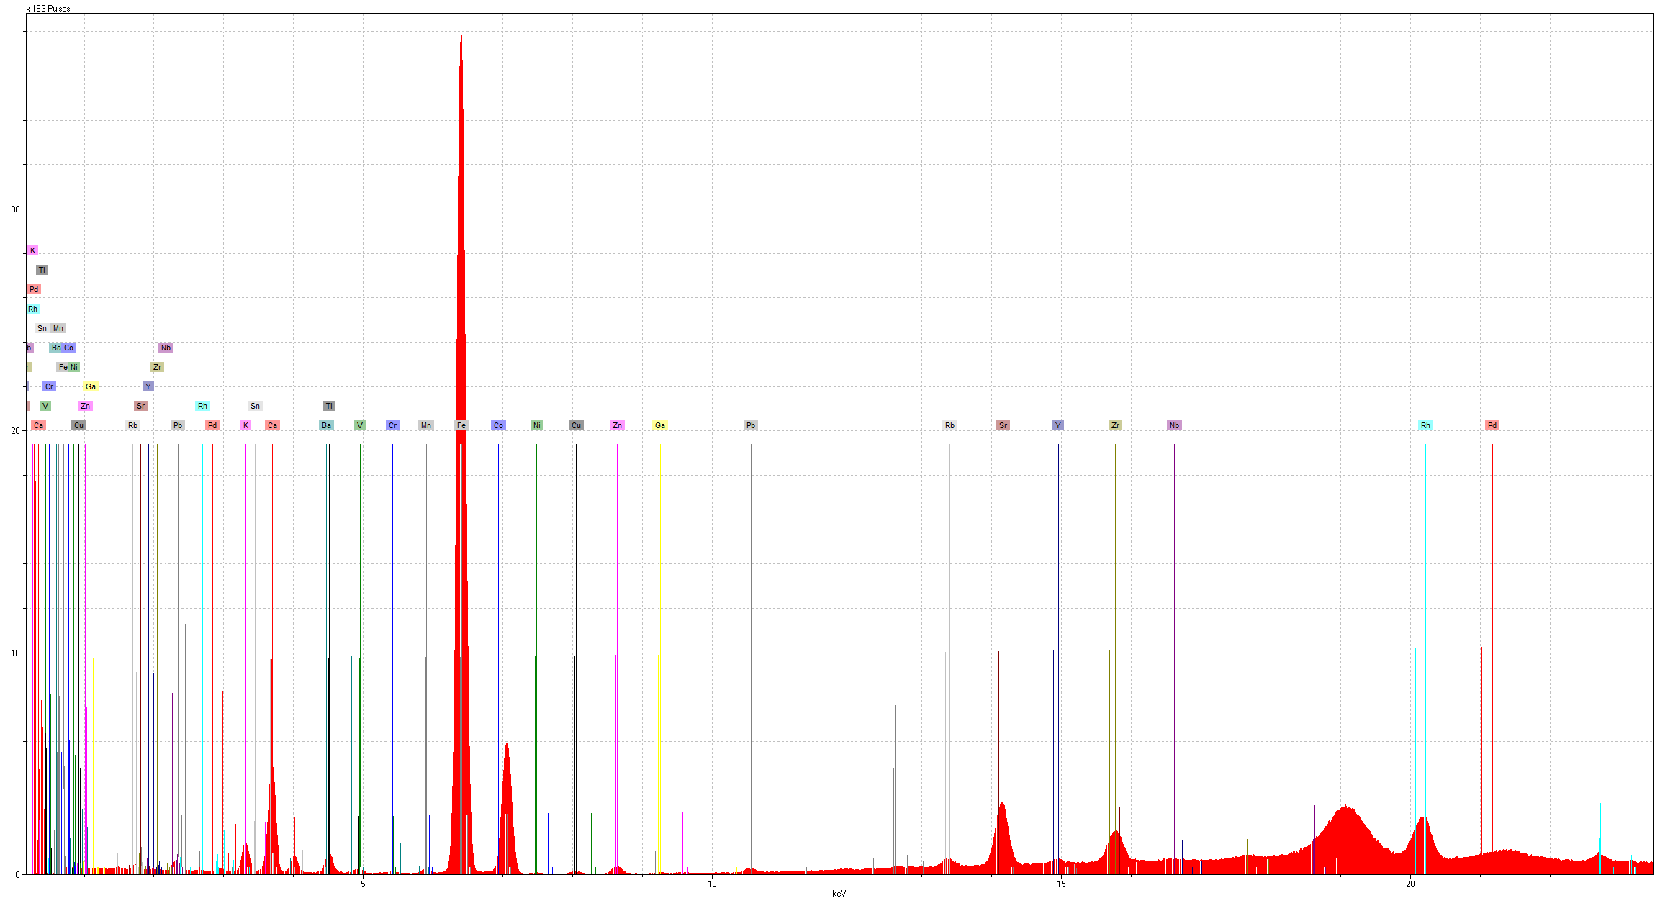The height and width of the screenshot is (898, 1660).
Task: Click the Ni label beside left-stack Fe
Action: click(x=74, y=367)
